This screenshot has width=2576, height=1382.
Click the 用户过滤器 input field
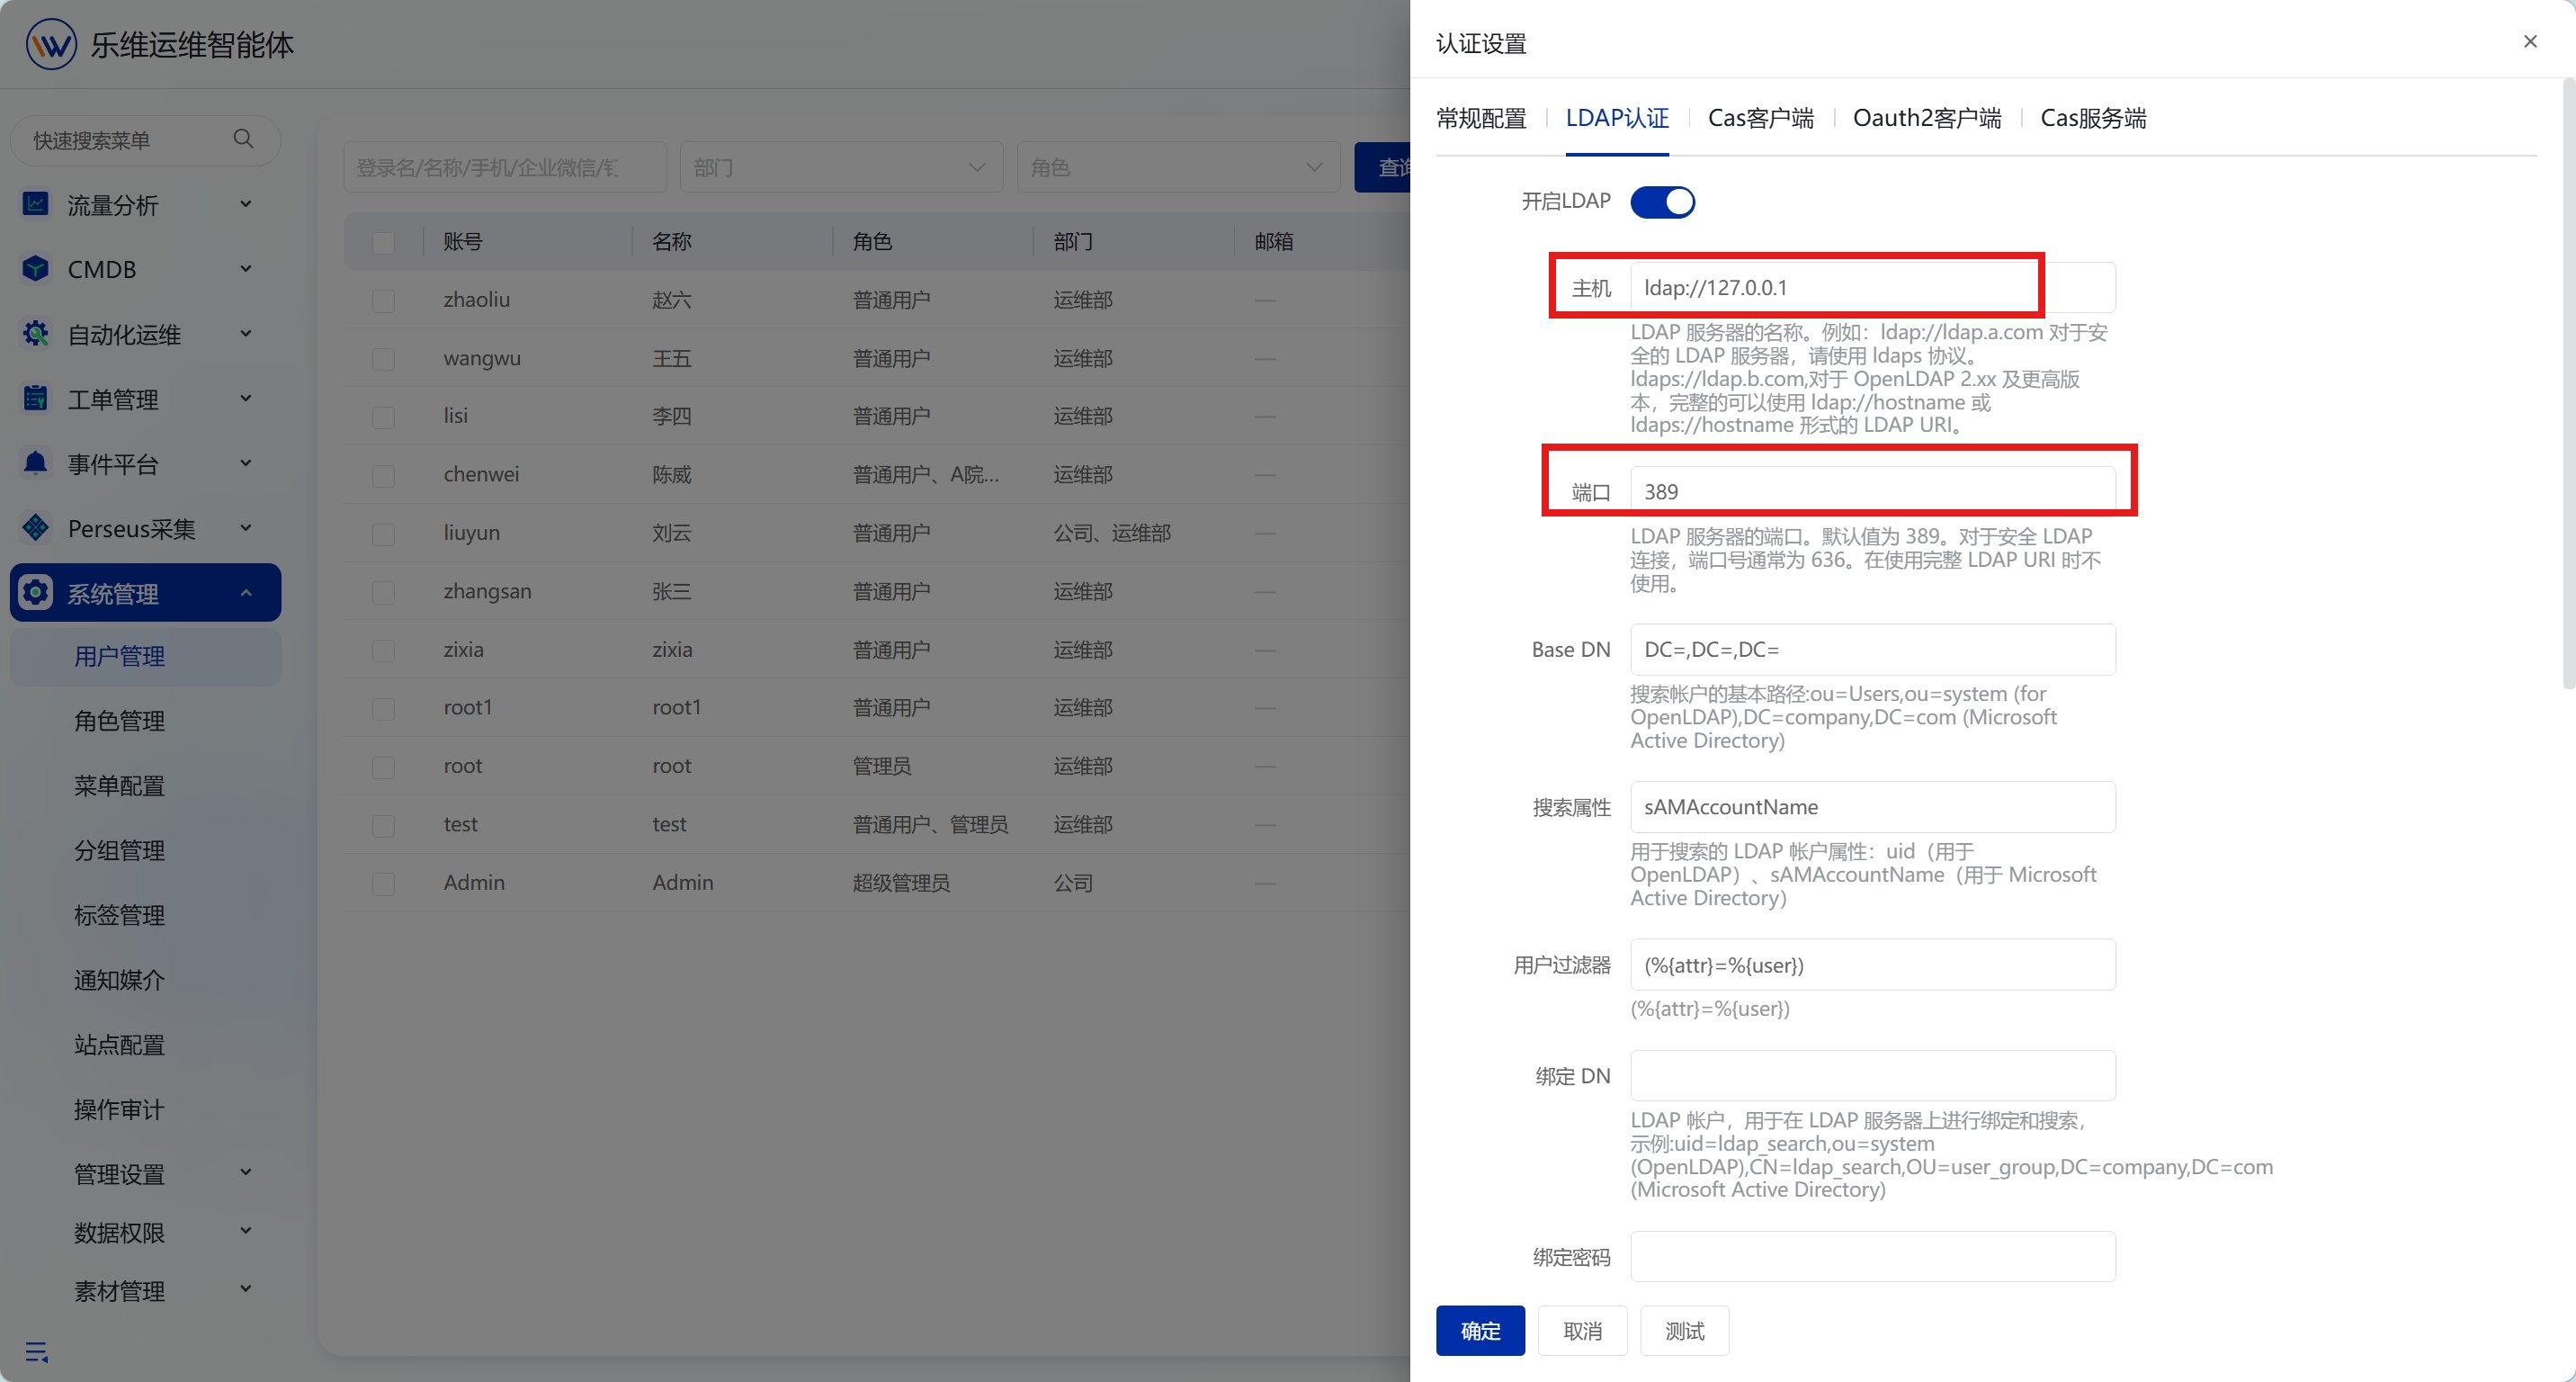(1872, 965)
